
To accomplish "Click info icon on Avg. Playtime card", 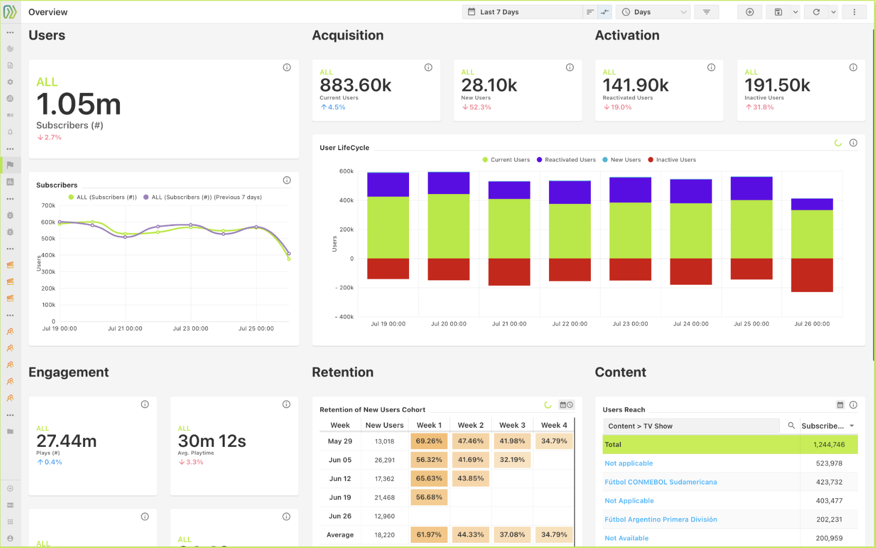I will coord(286,405).
